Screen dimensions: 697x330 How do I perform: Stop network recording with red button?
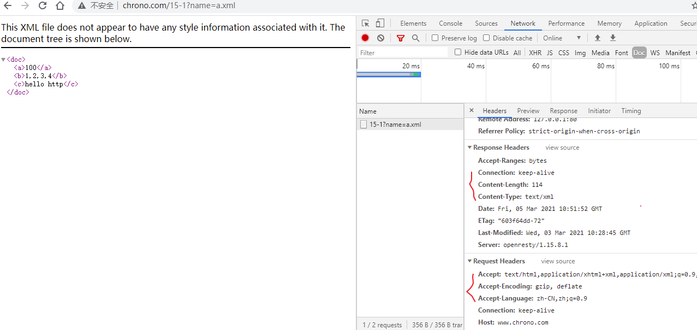pos(365,38)
